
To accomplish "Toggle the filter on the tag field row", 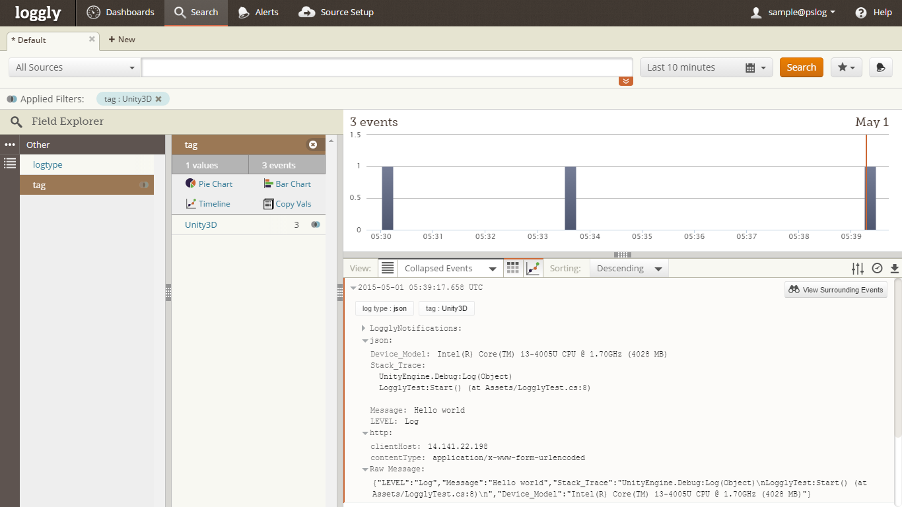I will [x=144, y=185].
